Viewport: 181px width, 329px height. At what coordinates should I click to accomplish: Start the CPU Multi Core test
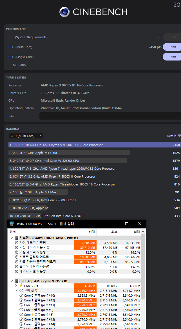pos(172,47)
